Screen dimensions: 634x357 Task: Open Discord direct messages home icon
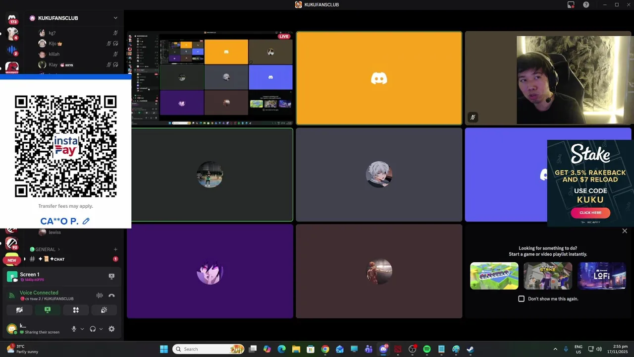(x=12, y=18)
